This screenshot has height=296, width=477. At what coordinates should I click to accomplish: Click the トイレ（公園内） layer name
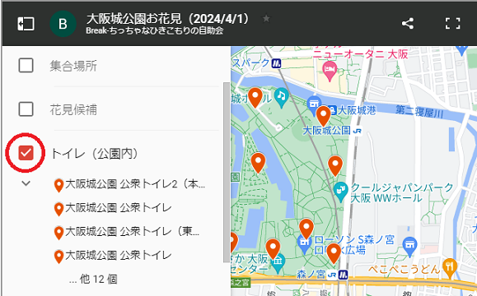(x=94, y=154)
